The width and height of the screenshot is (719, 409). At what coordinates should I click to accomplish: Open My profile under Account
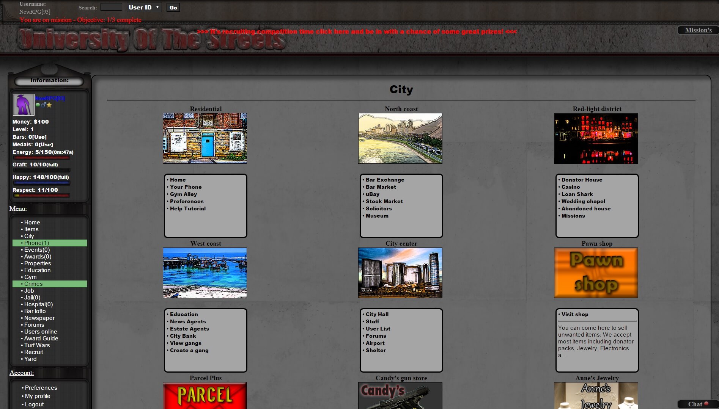37,396
